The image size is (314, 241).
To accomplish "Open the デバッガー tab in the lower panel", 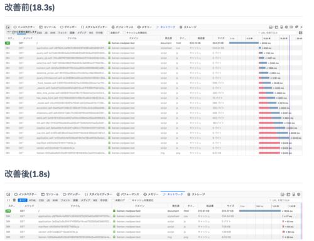I will point(72,195).
